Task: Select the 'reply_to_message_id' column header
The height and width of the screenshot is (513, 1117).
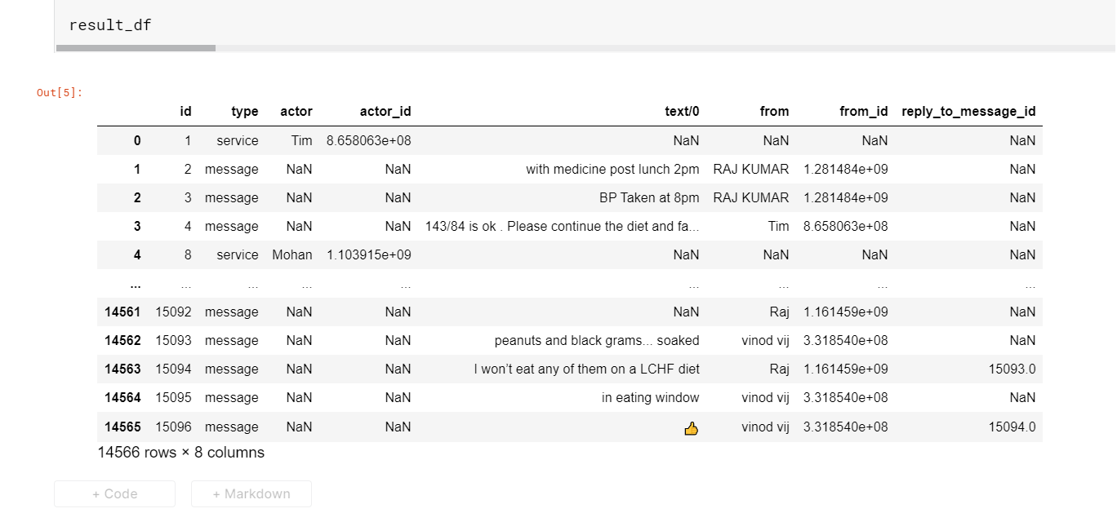Action: pyautogui.click(x=968, y=112)
